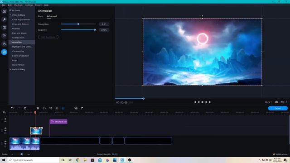290x163 pixels.
Task: Collapse the Video Editing tree section
Action: pyautogui.click(x=10, y=15)
